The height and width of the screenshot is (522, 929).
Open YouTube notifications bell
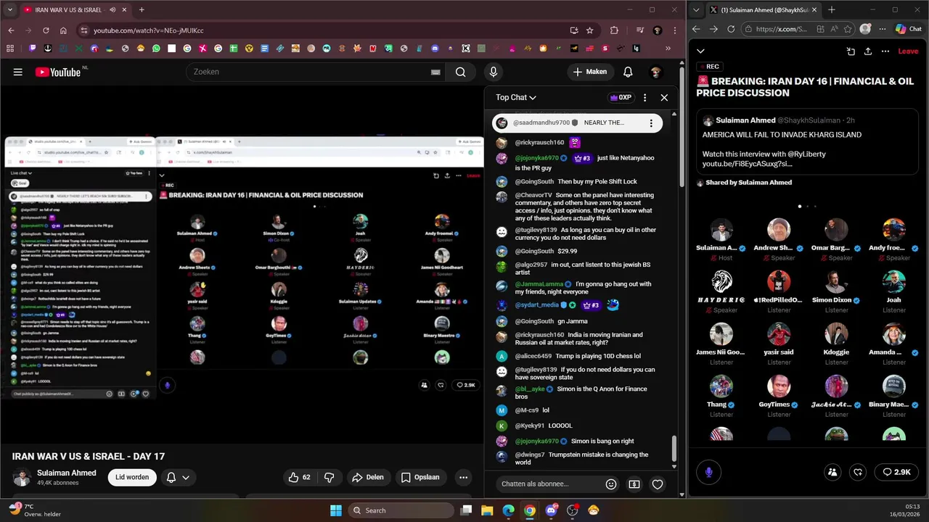tap(628, 72)
